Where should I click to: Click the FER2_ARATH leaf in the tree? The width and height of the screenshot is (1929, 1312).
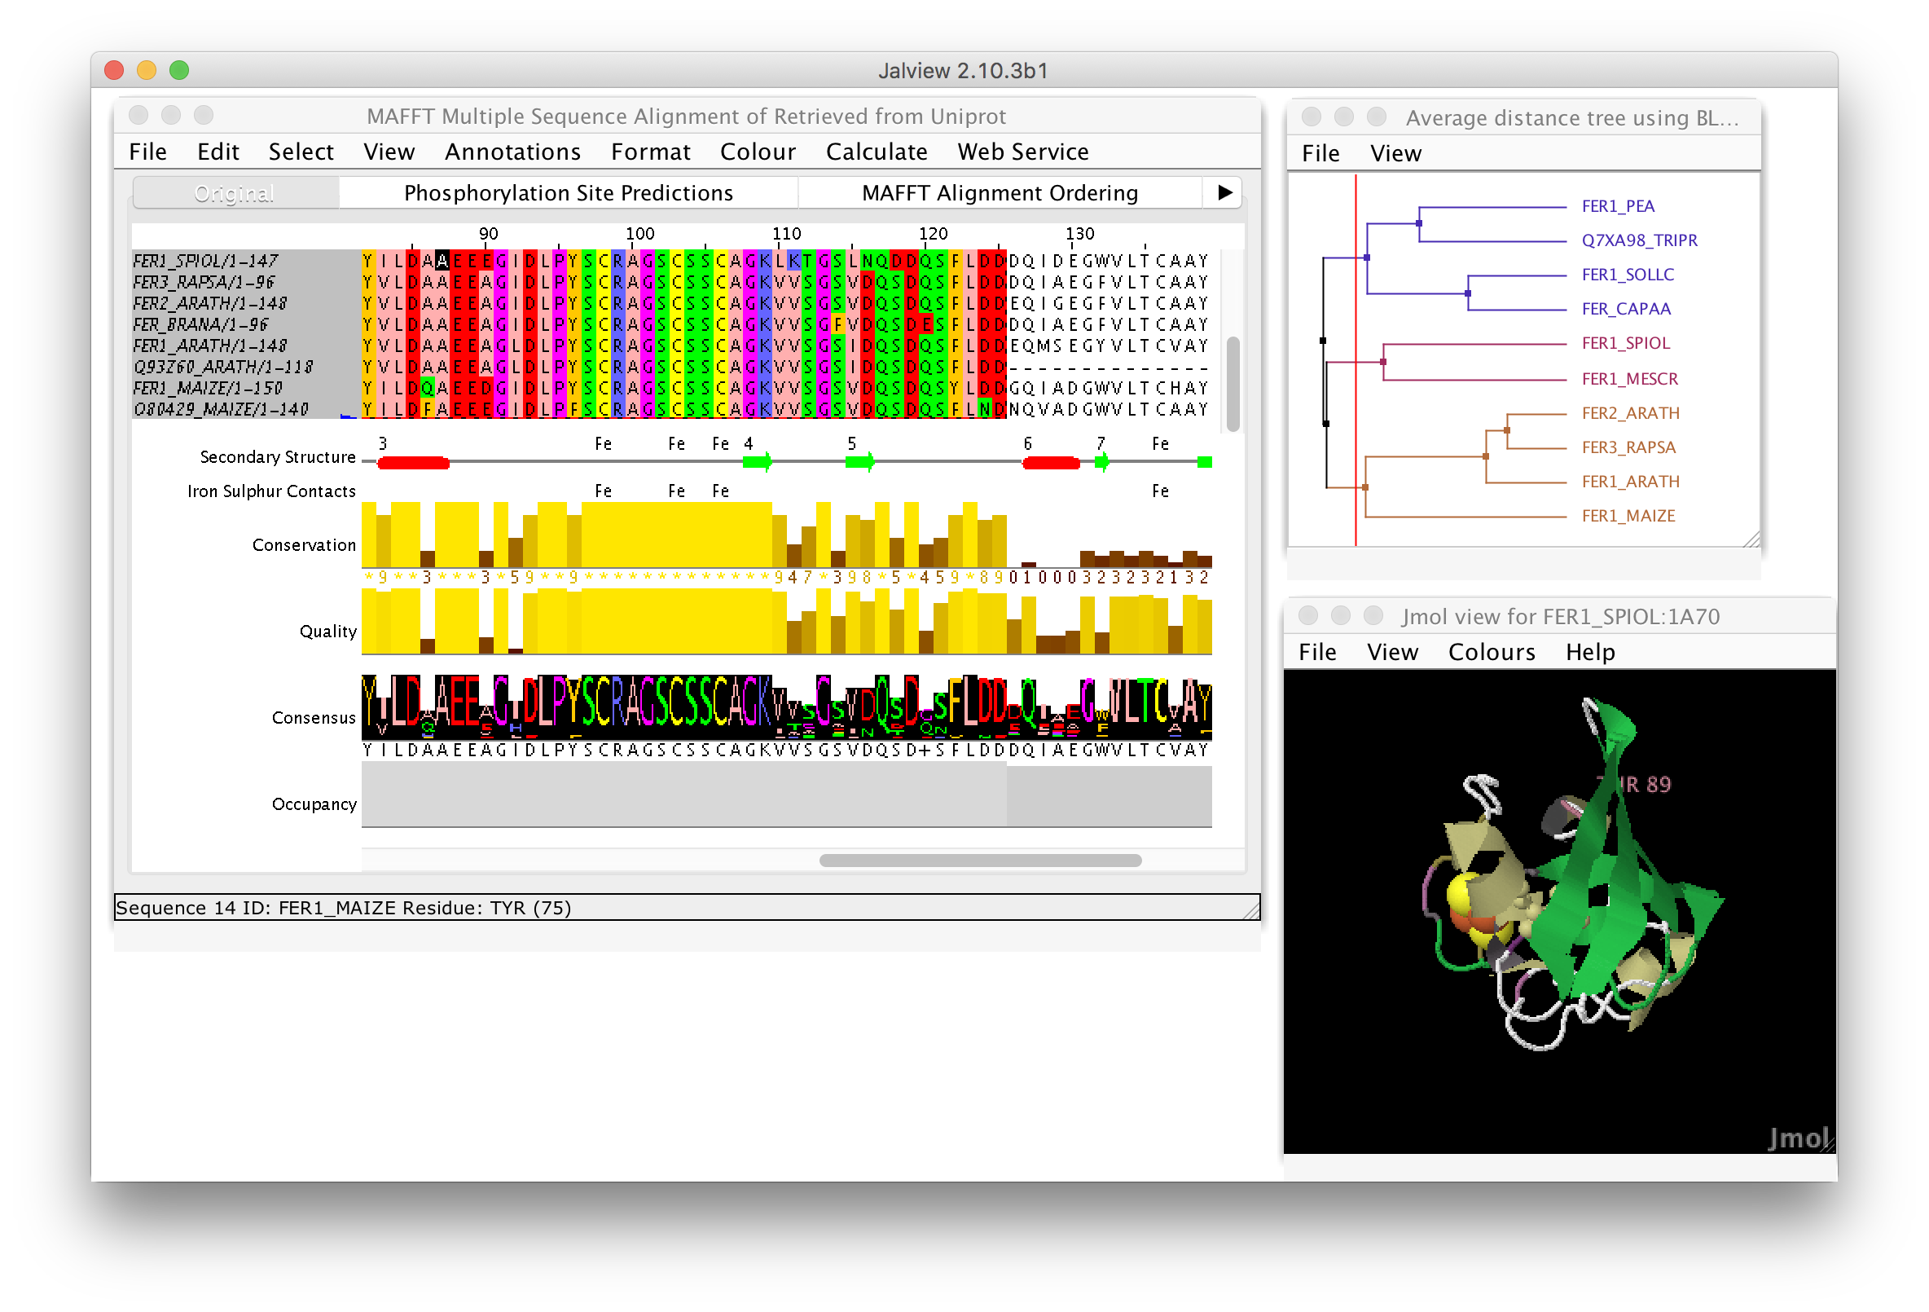click(1630, 412)
